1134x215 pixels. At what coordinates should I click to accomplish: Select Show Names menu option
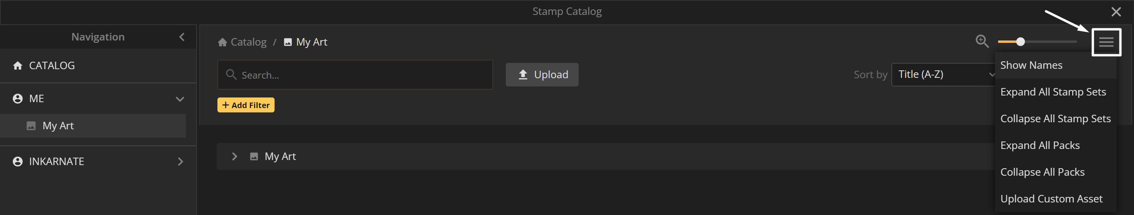[1030, 65]
